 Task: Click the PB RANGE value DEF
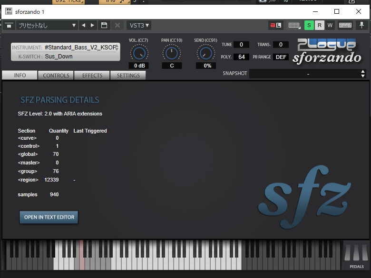[281, 57]
